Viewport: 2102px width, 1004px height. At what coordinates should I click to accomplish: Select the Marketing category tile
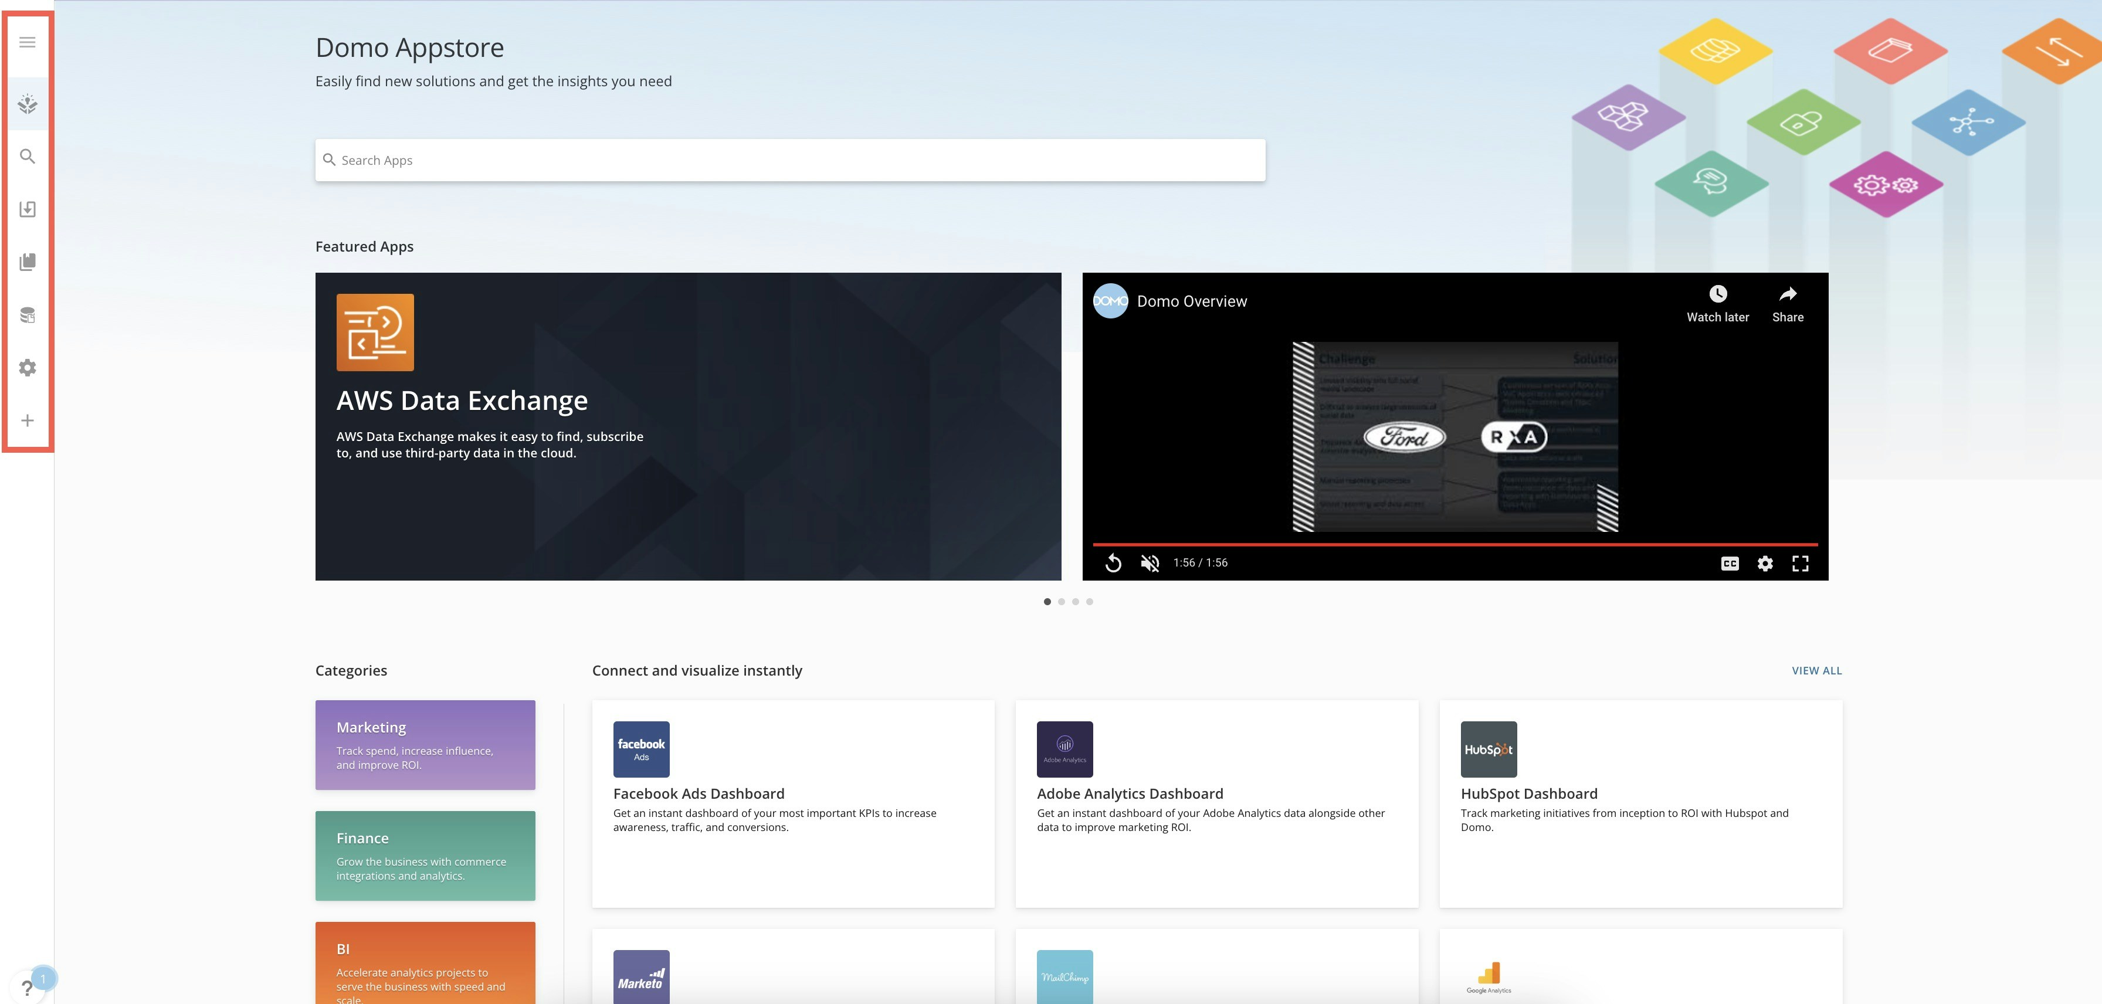[425, 745]
